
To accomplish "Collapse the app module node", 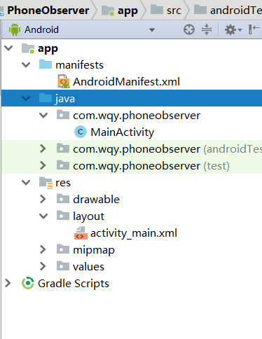I will pyautogui.click(x=8, y=48).
